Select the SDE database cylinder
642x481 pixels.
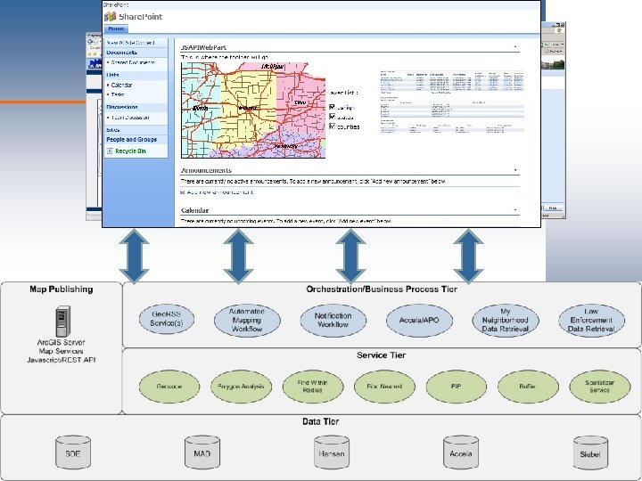(73, 452)
